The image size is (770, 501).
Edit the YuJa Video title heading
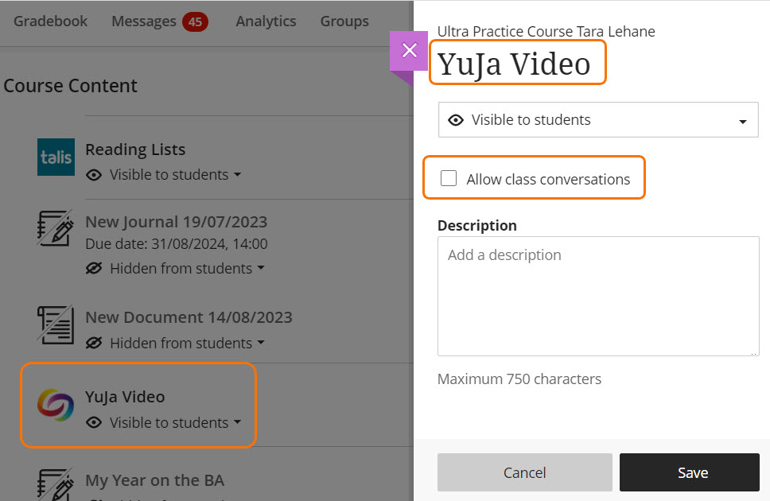(515, 64)
